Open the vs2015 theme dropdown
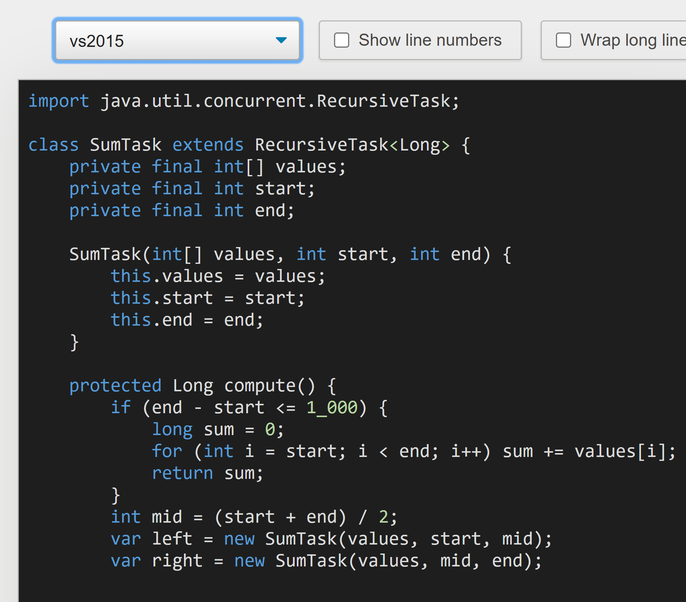Image resolution: width=686 pixels, height=602 pixels. 177,40
